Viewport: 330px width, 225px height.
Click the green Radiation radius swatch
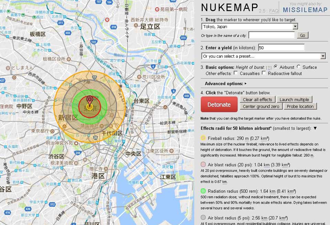point(203,191)
